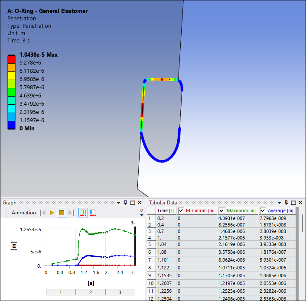Toggle the Average [m] column checkbox
This screenshot has height=301, width=306.
[263, 210]
